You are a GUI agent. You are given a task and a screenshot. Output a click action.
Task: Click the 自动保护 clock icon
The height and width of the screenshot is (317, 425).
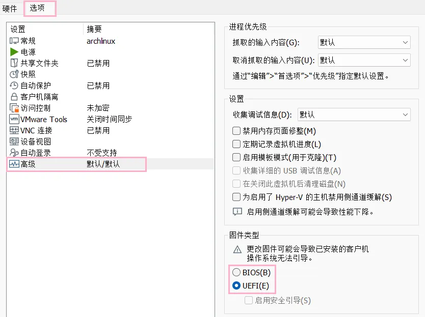tap(14, 85)
